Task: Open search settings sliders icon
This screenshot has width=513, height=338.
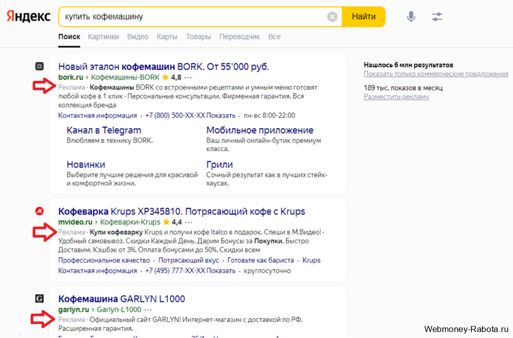Action: [x=437, y=17]
